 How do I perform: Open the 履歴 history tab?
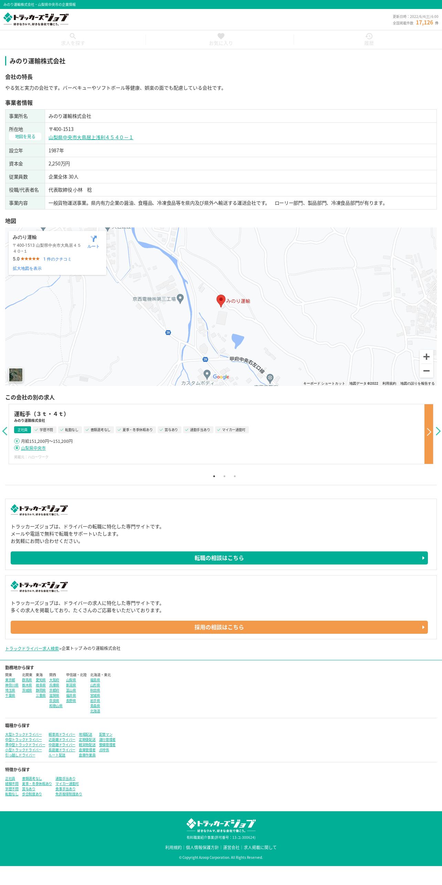coord(369,40)
